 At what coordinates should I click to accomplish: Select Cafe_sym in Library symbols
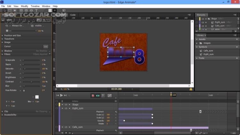(208, 51)
